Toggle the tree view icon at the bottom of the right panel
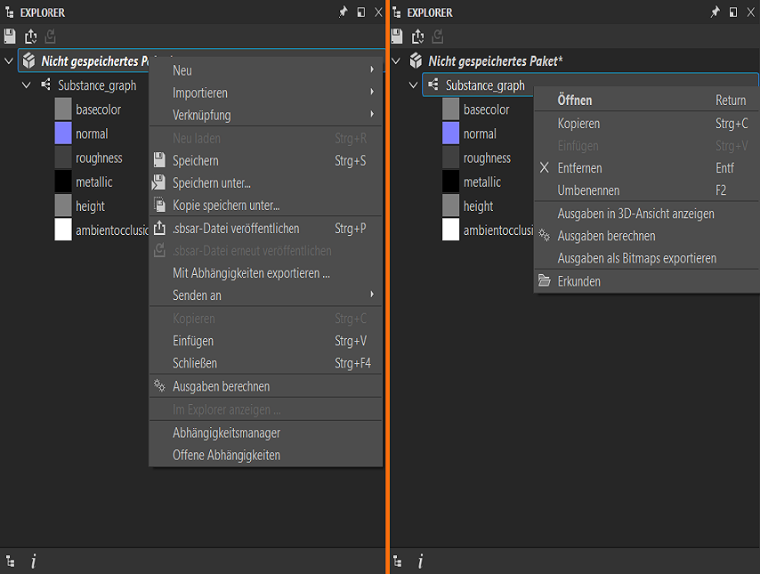The height and width of the screenshot is (574, 760). pyautogui.click(x=397, y=562)
